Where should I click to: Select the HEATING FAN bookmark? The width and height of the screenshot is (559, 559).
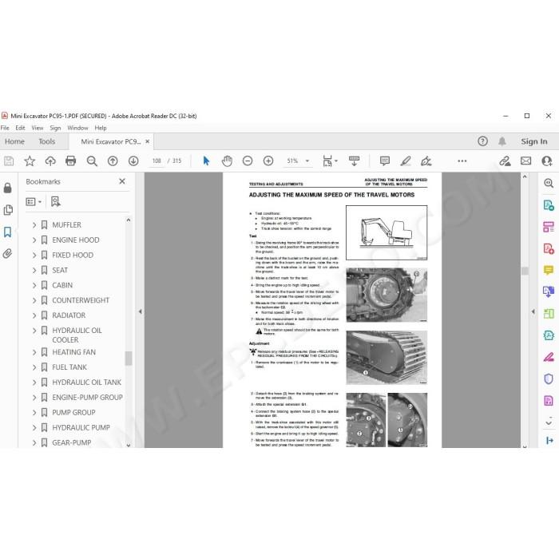[x=73, y=352]
